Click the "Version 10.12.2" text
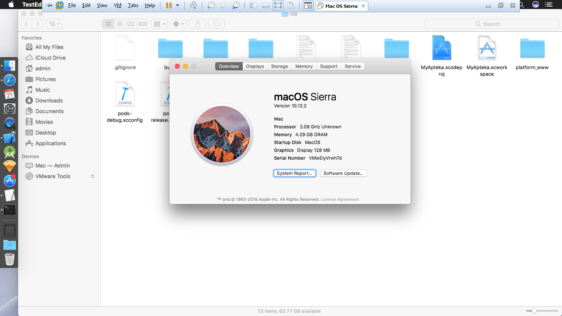562x316 pixels. pyautogui.click(x=290, y=106)
